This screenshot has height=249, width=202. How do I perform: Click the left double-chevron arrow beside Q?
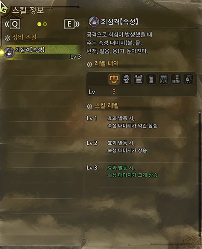pyautogui.click(x=7, y=24)
